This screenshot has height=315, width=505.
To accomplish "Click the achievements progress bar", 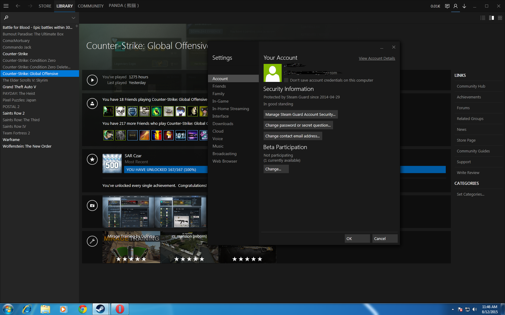I will pos(166,169).
